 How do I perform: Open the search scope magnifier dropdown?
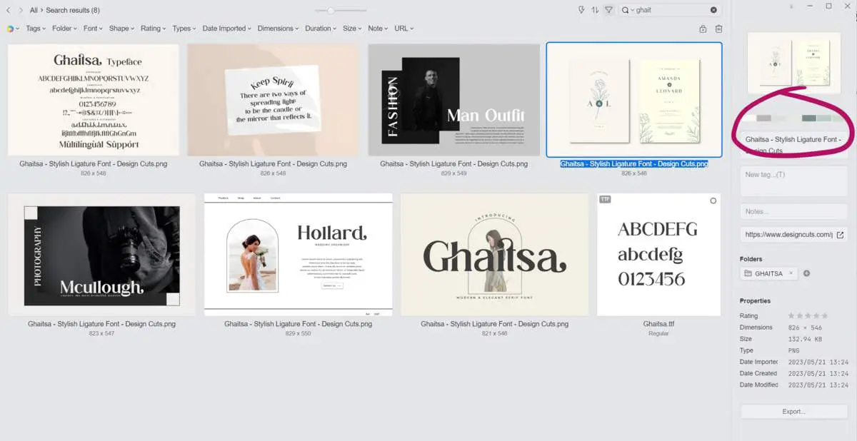(628, 10)
